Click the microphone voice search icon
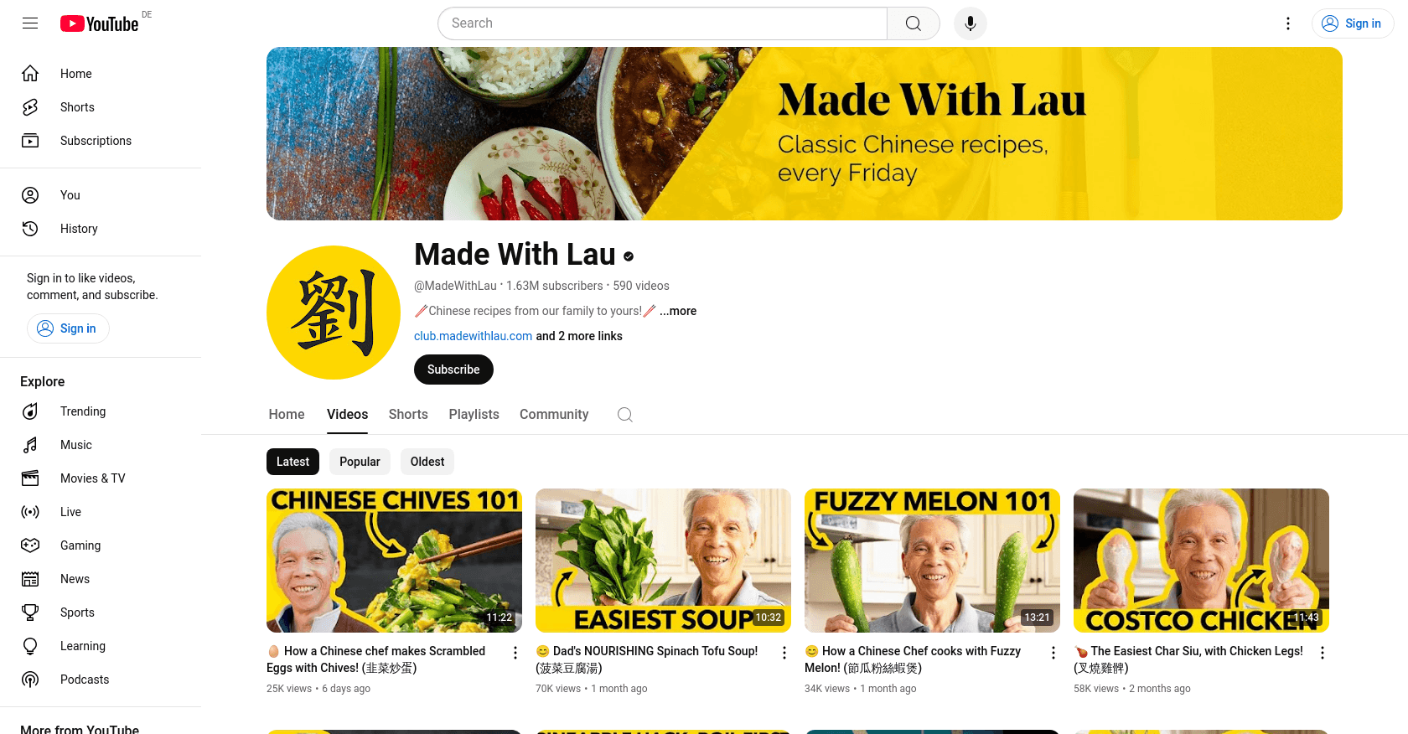This screenshot has width=1408, height=734. tap(970, 23)
